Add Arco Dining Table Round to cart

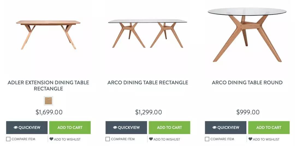coord(269,127)
